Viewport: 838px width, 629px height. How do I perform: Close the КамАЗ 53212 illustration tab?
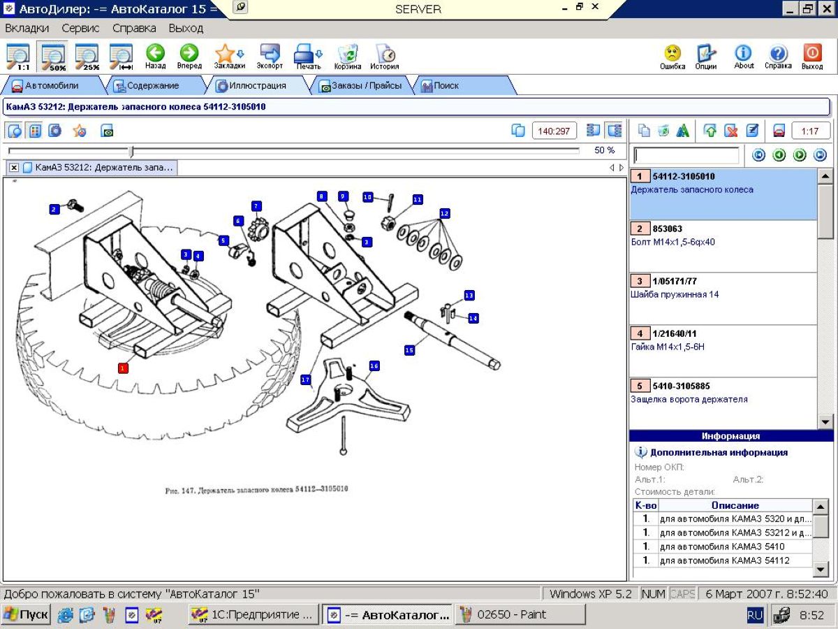14,168
